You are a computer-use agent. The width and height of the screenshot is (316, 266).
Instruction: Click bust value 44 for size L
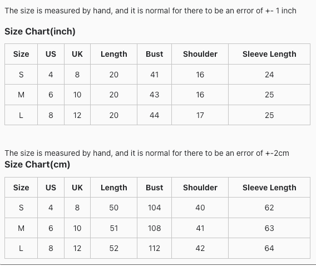coord(154,115)
